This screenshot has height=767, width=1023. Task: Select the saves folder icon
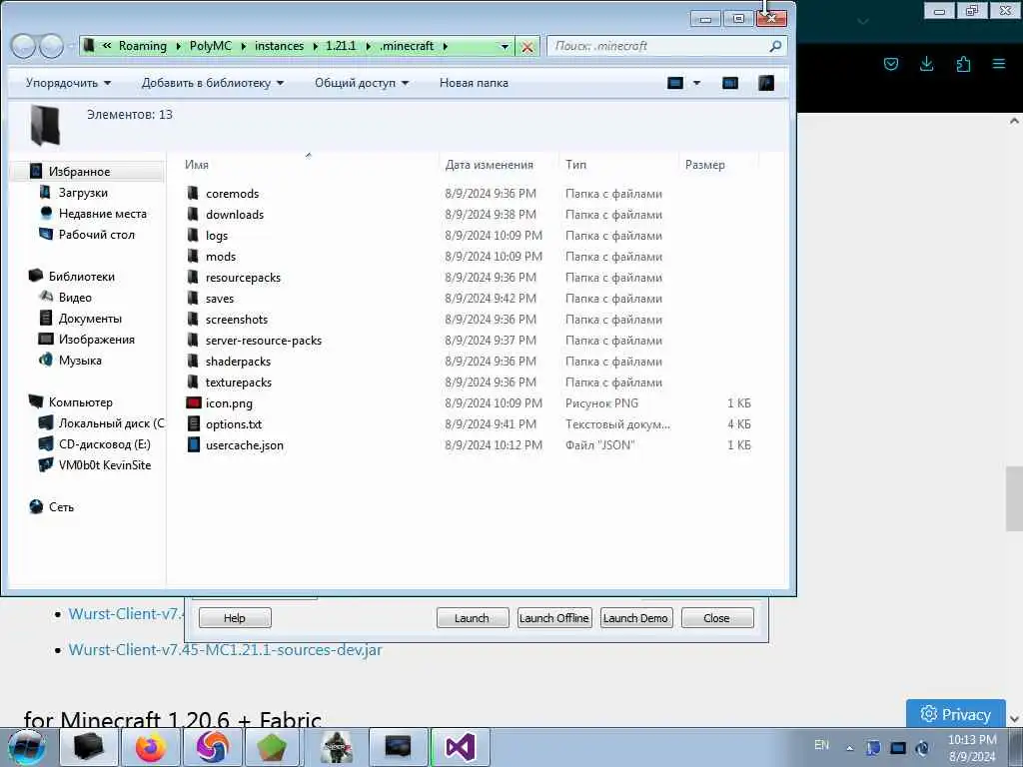193,298
